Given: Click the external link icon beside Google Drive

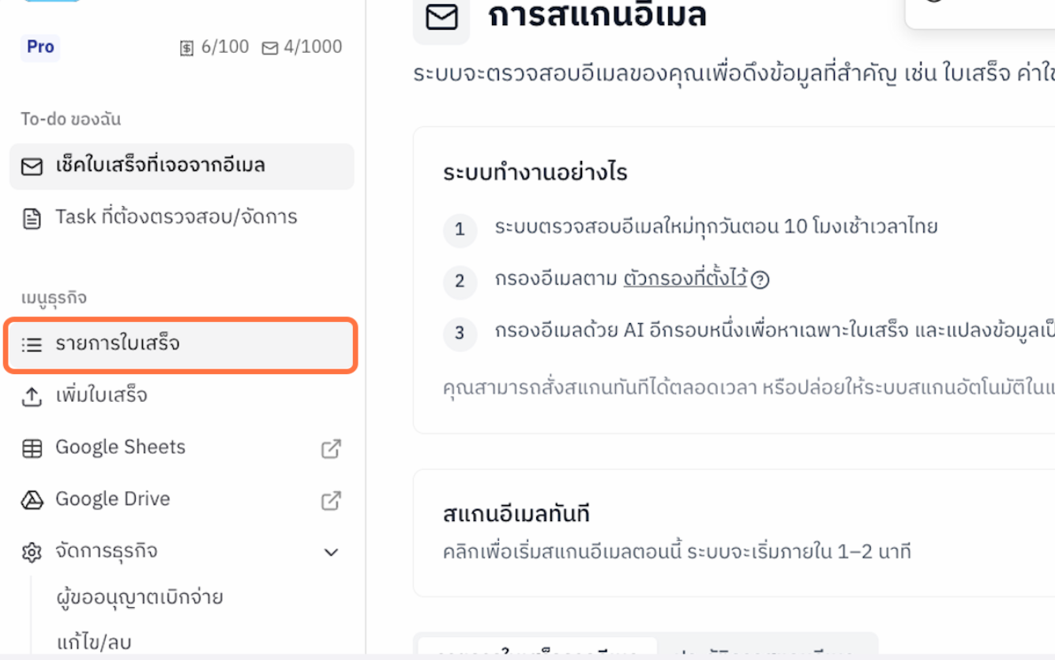Looking at the screenshot, I should tap(331, 499).
